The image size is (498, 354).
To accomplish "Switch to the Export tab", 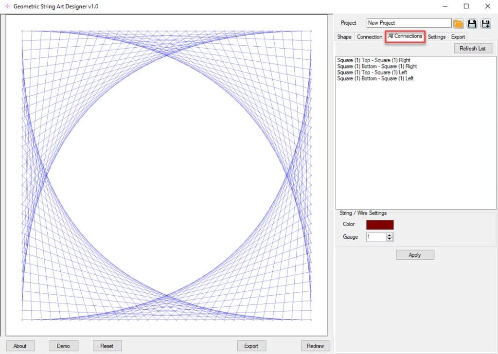I will point(458,37).
